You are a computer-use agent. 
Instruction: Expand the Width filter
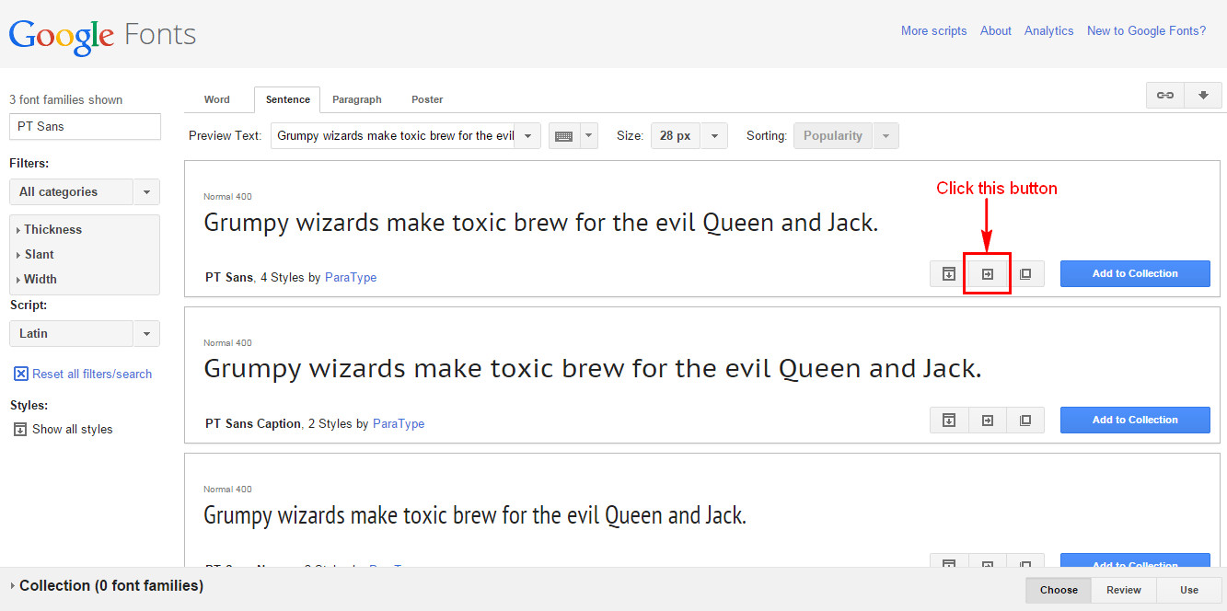[x=37, y=280]
